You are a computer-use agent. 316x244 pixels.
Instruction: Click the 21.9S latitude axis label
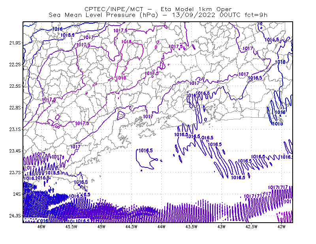(15, 43)
